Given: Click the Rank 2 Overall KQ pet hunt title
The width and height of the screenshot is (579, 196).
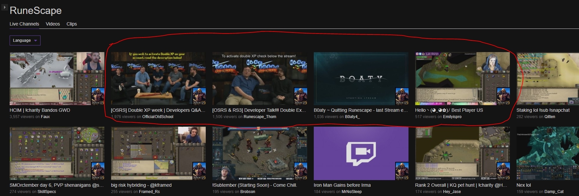Looking at the screenshot, I should pyautogui.click(x=461, y=185).
